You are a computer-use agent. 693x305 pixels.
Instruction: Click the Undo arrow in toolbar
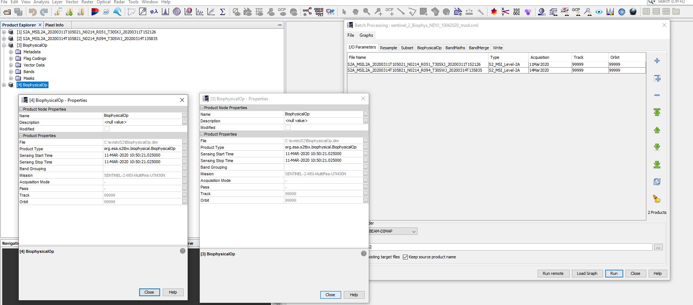pos(33,12)
